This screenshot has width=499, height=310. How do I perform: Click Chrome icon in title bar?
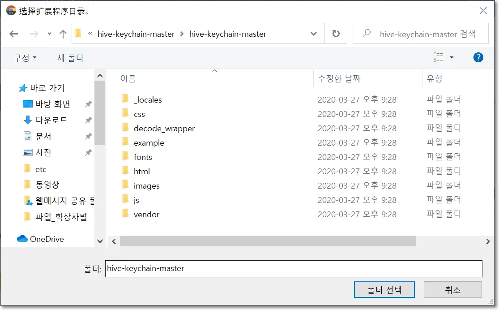[11, 10]
